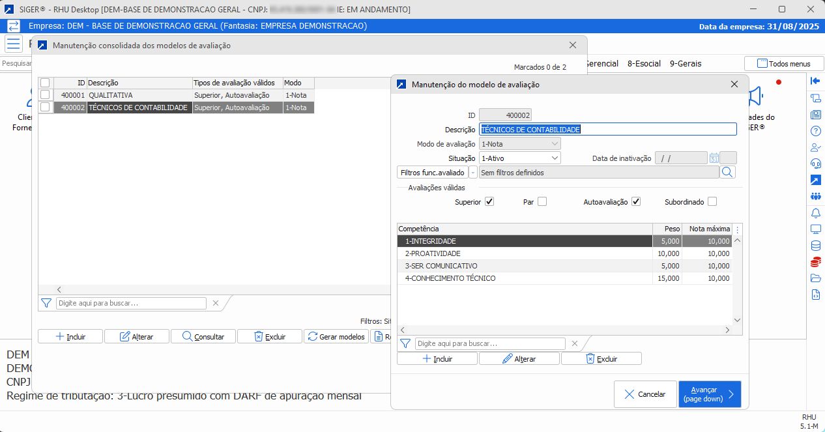Viewport: 825px width, 432px height.
Task: Expand the Filtros func.avaliado arrow
Action: (x=473, y=173)
